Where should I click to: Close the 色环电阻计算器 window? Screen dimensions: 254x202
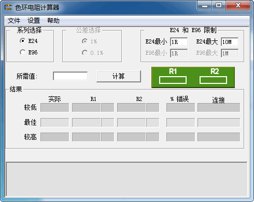[x=238, y=6]
